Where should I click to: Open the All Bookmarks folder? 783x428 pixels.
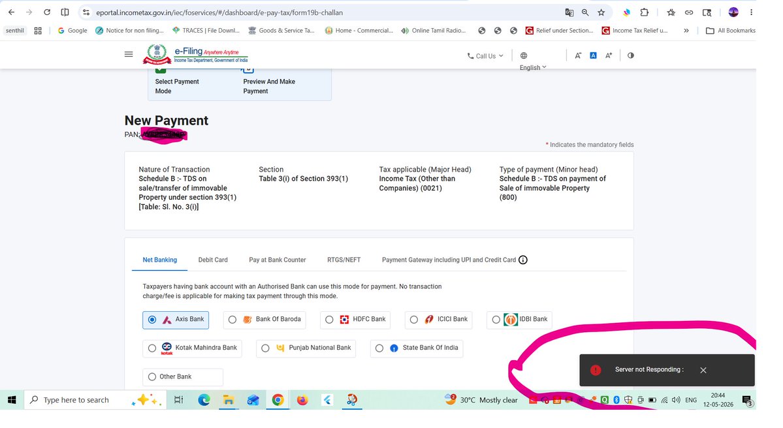click(x=730, y=31)
